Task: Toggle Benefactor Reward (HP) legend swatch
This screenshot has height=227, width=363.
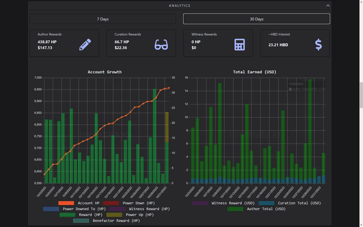Action: (81, 221)
